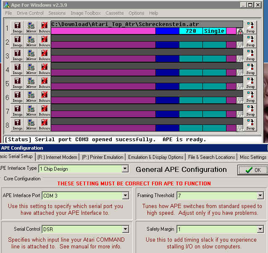Click the Swap icon for drive 4

click(250, 69)
